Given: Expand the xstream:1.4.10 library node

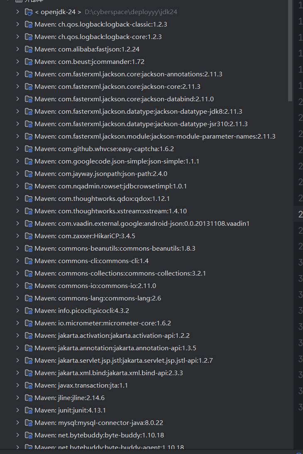Looking at the screenshot, I should click(18, 211).
